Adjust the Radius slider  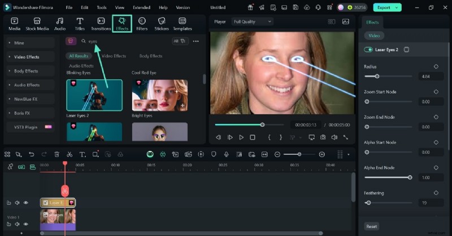click(x=388, y=77)
